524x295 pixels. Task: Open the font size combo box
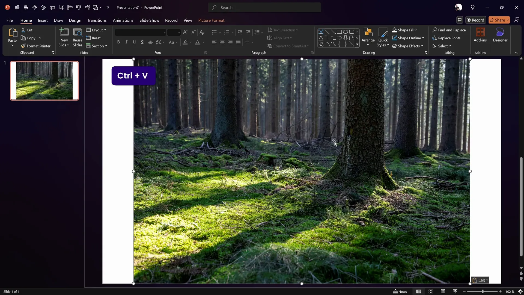(x=174, y=32)
